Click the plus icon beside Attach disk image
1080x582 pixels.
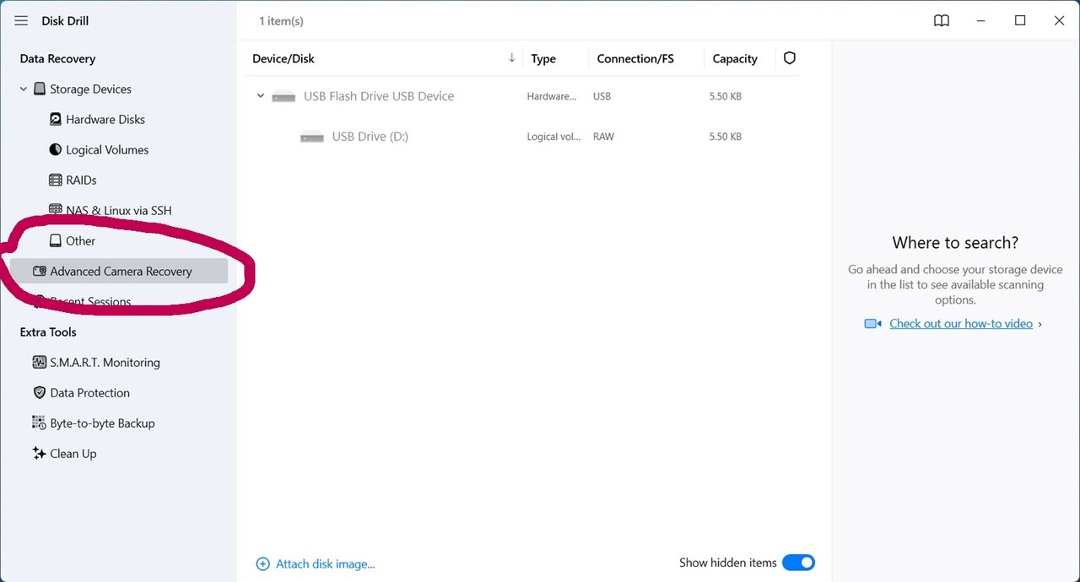(262, 563)
